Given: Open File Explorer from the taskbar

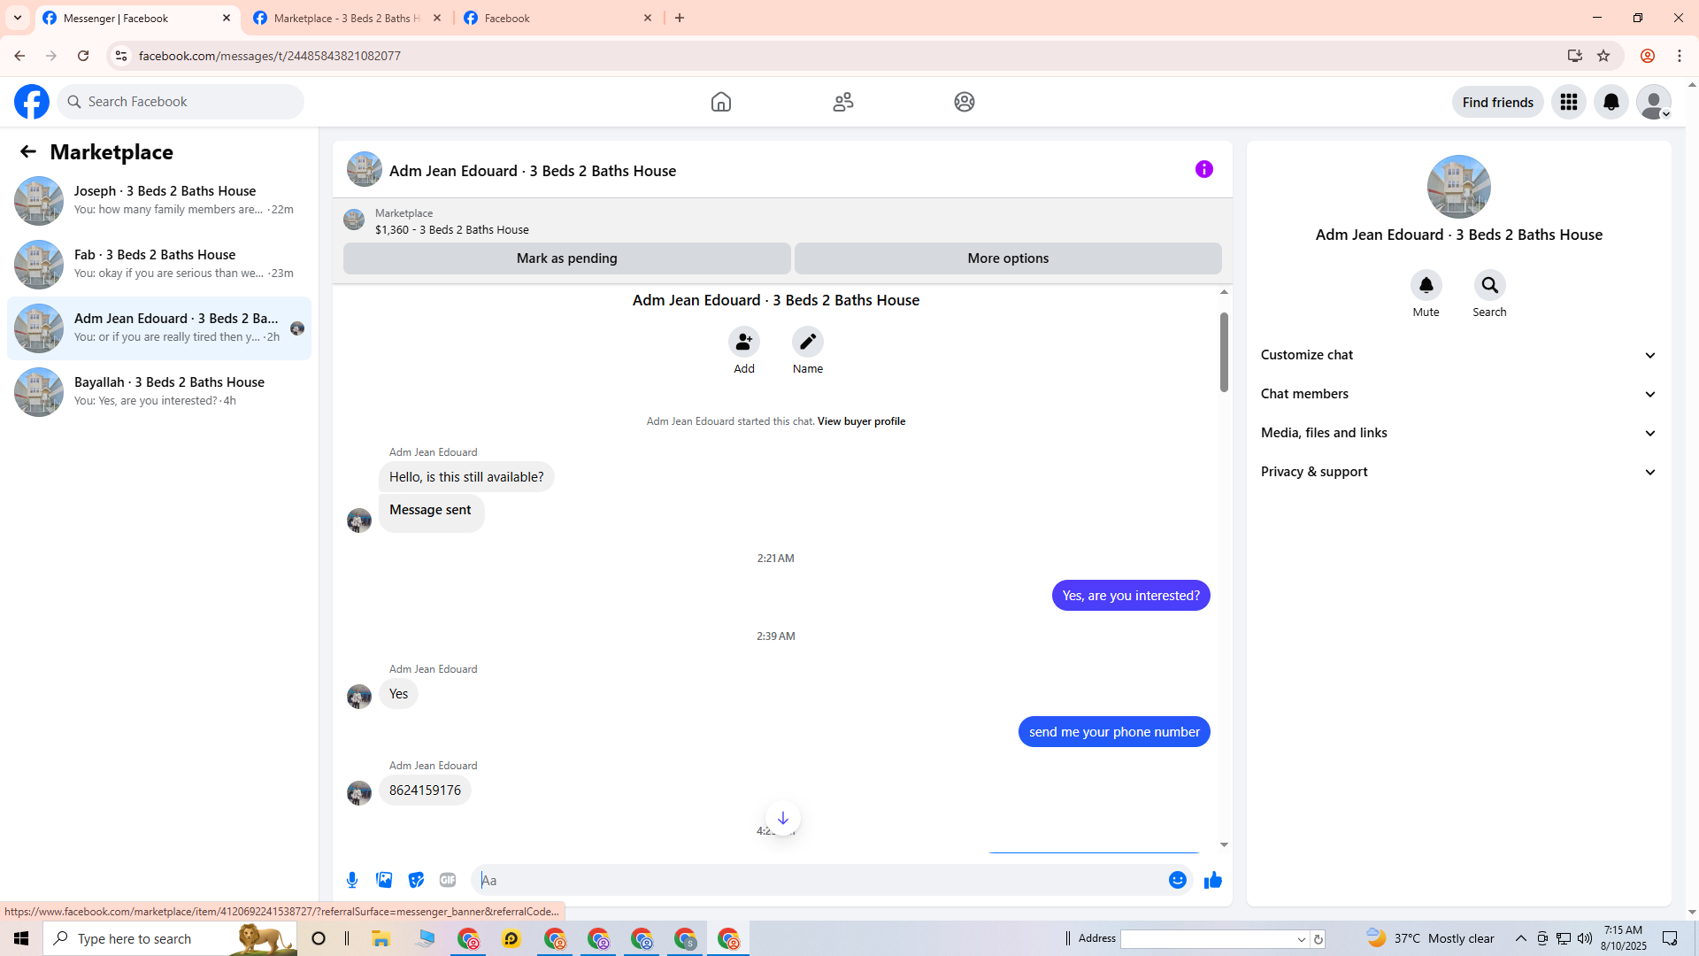Looking at the screenshot, I should click(381, 938).
